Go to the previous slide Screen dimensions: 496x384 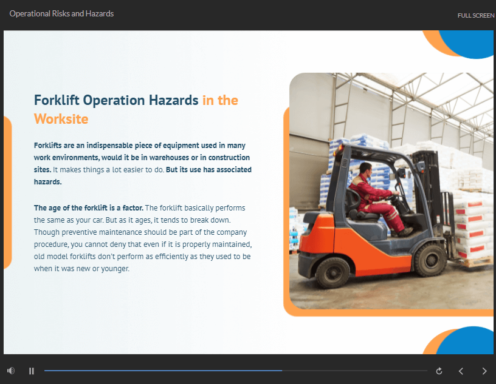461,371
